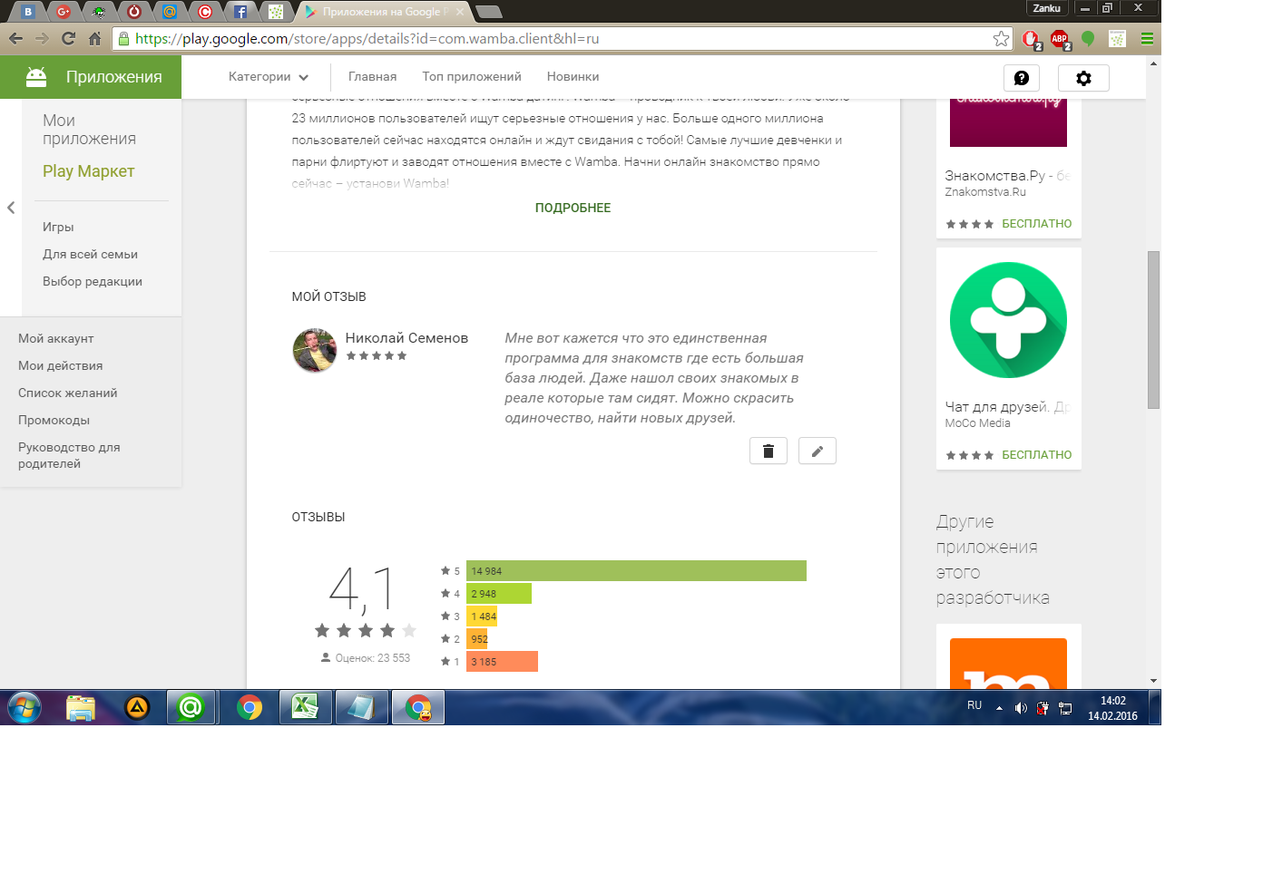Open a new browser tab
The image size is (1263, 893).
(x=489, y=12)
